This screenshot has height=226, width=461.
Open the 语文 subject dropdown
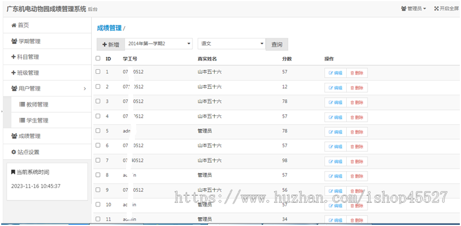tap(231, 44)
